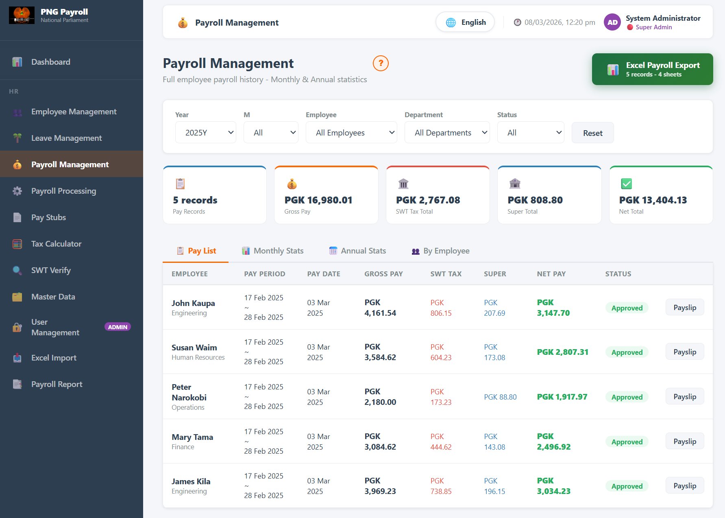The height and width of the screenshot is (518, 725).
Task: Click the PNG Payroll logo emblem
Action: pyautogui.click(x=22, y=15)
